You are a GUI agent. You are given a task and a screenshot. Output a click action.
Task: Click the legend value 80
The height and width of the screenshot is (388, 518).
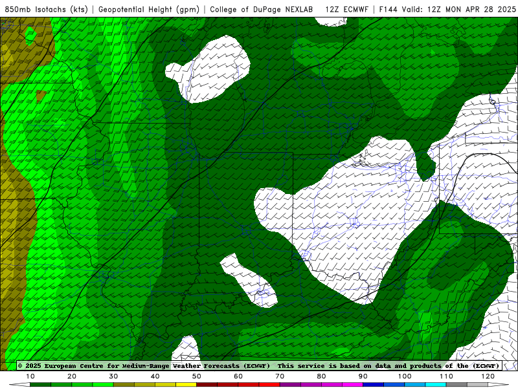point(321,376)
